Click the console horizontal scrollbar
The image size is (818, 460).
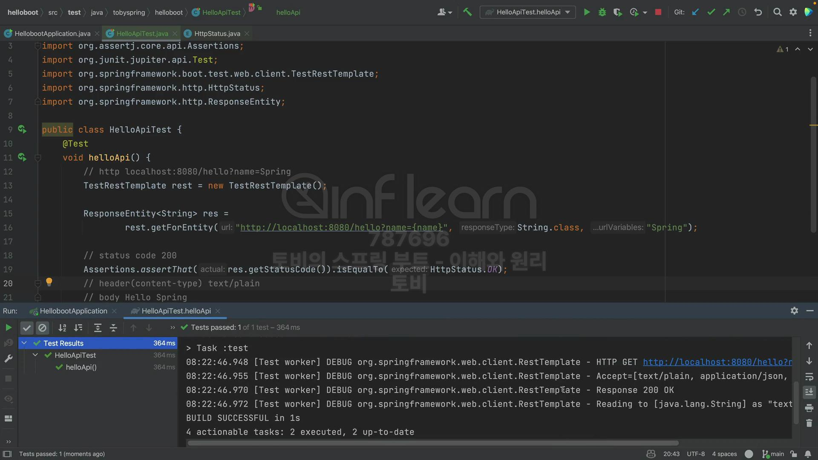[x=432, y=443]
